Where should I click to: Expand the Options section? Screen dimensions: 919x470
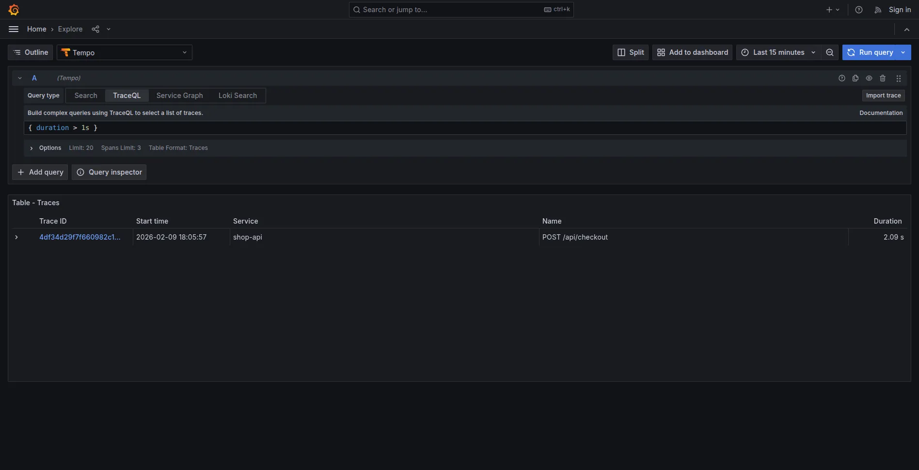32,148
